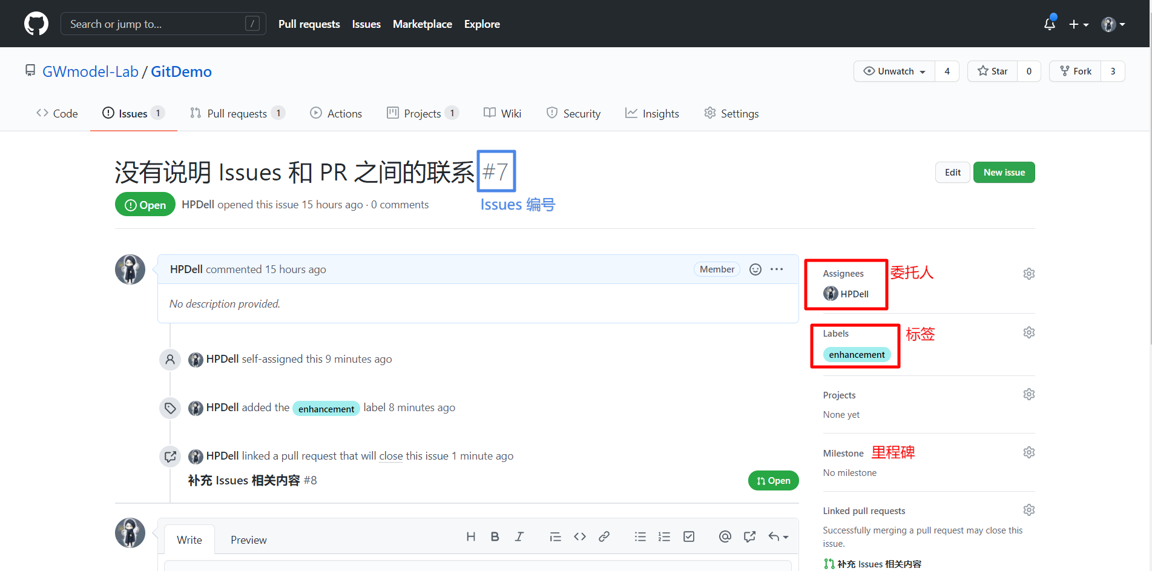Switch to the Insights tab

pyautogui.click(x=652, y=113)
